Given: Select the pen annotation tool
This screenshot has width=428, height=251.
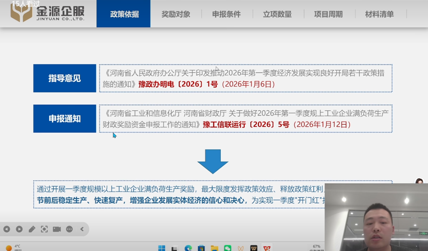Looking at the screenshot, I should (x=32, y=229).
